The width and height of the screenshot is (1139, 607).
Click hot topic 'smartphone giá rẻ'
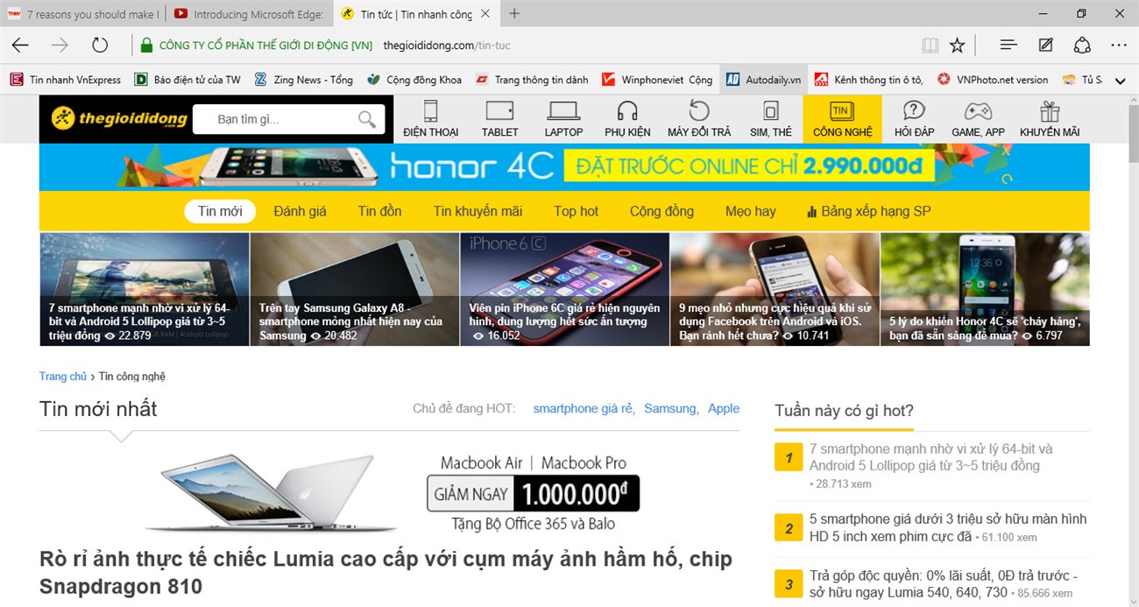tap(583, 409)
